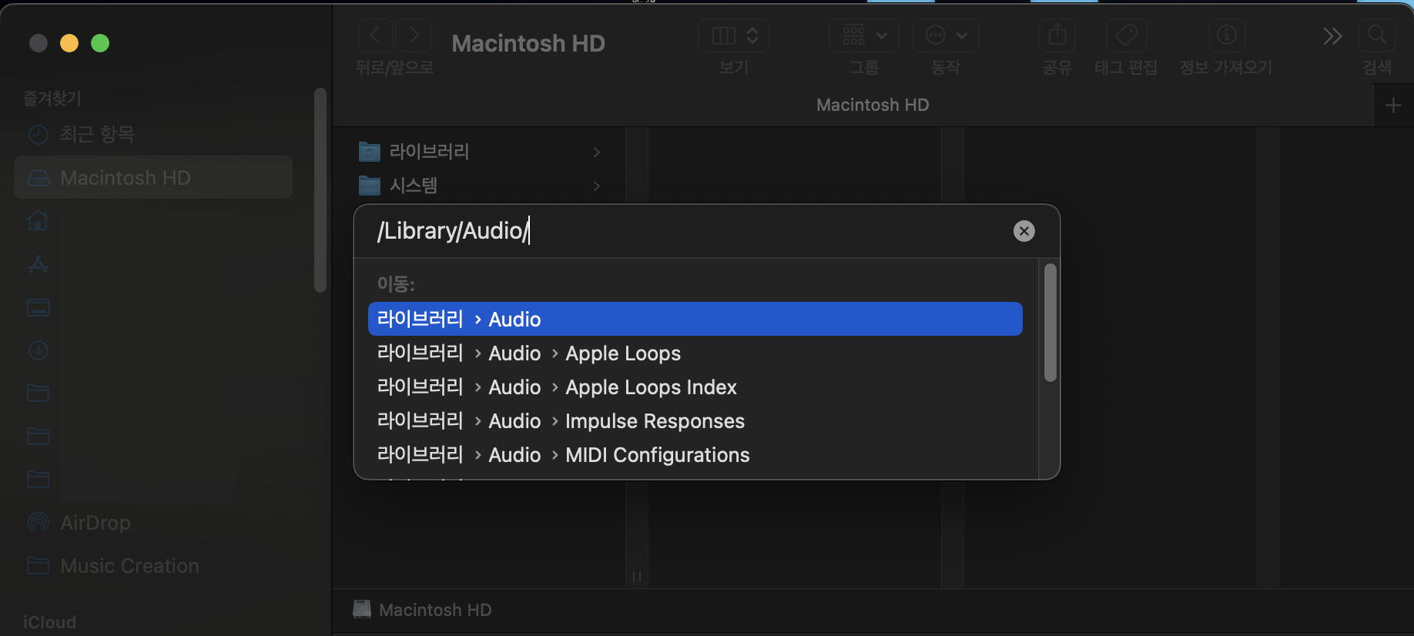
Task: Click the Music Creation folder icon
Action: [x=39, y=566]
